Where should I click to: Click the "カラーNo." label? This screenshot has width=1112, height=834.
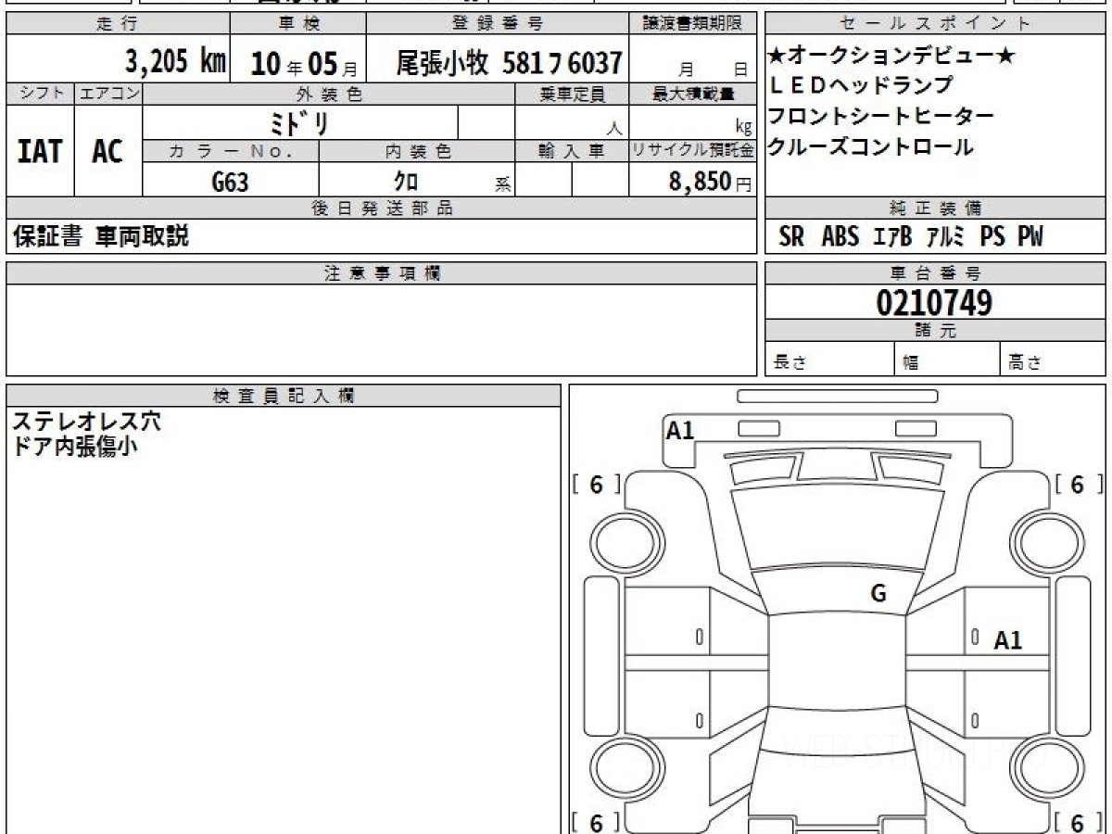[x=231, y=151]
